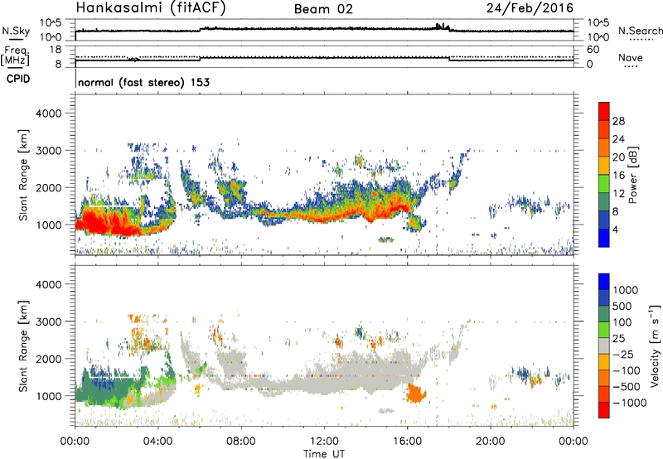Select 'normal (fast stereo) 153' mode text

(143, 82)
